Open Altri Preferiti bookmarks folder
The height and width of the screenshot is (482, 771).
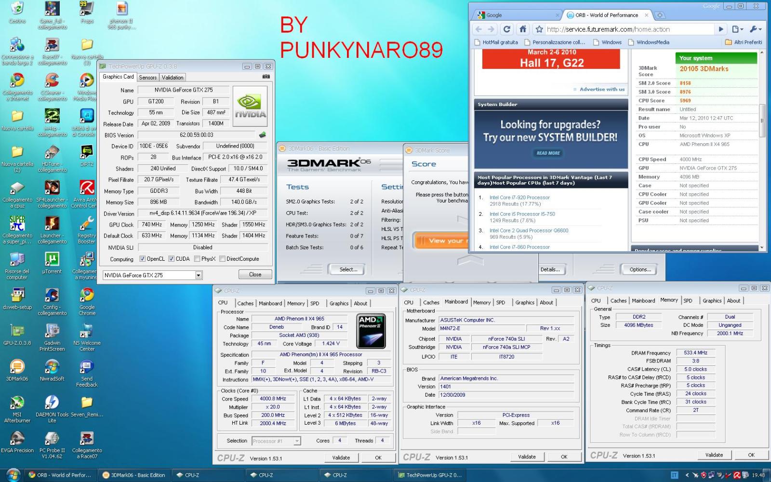click(x=744, y=42)
